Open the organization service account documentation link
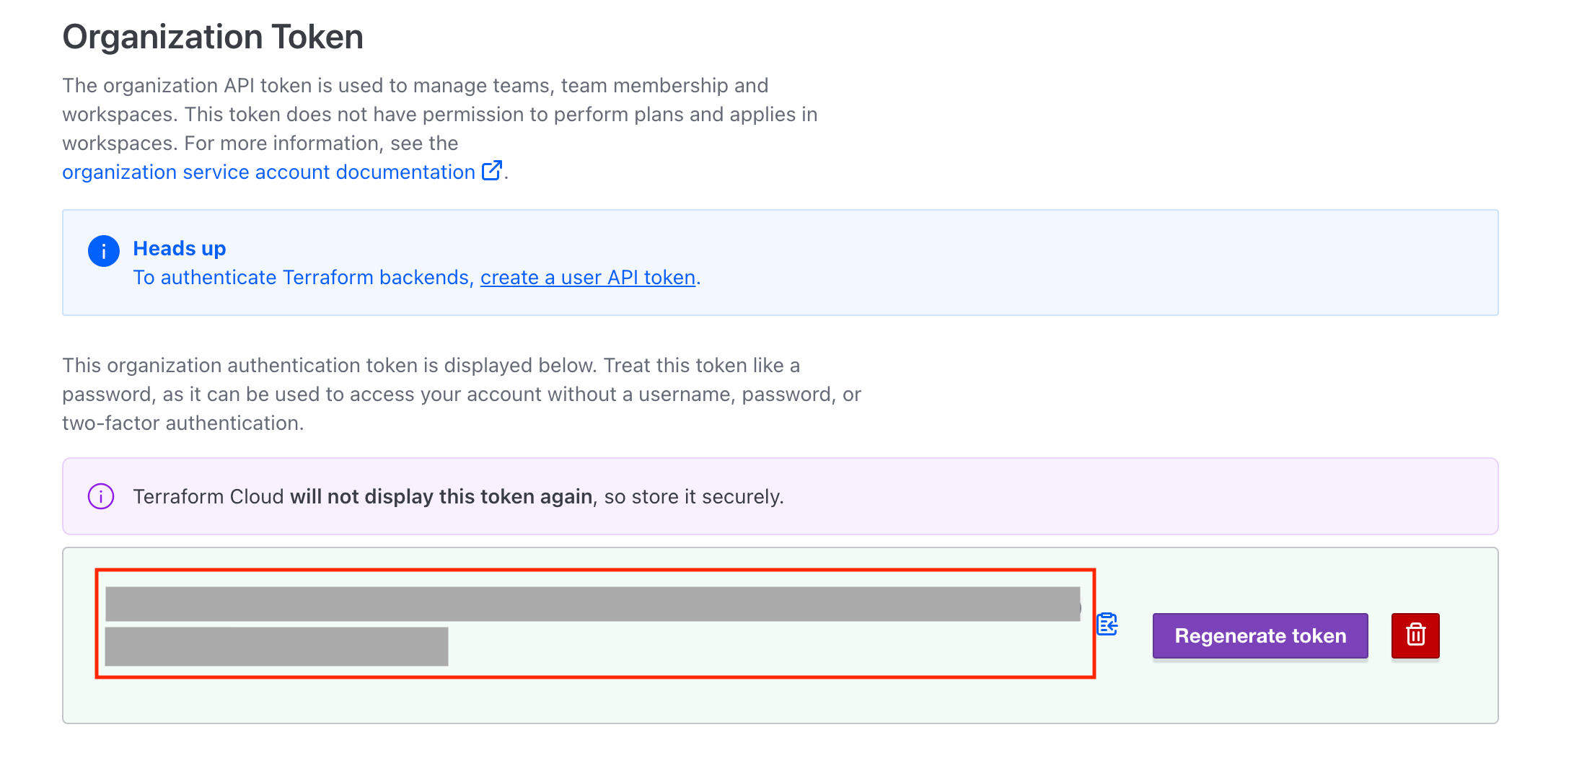The image size is (1574, 766). click(x=268, y=172)
